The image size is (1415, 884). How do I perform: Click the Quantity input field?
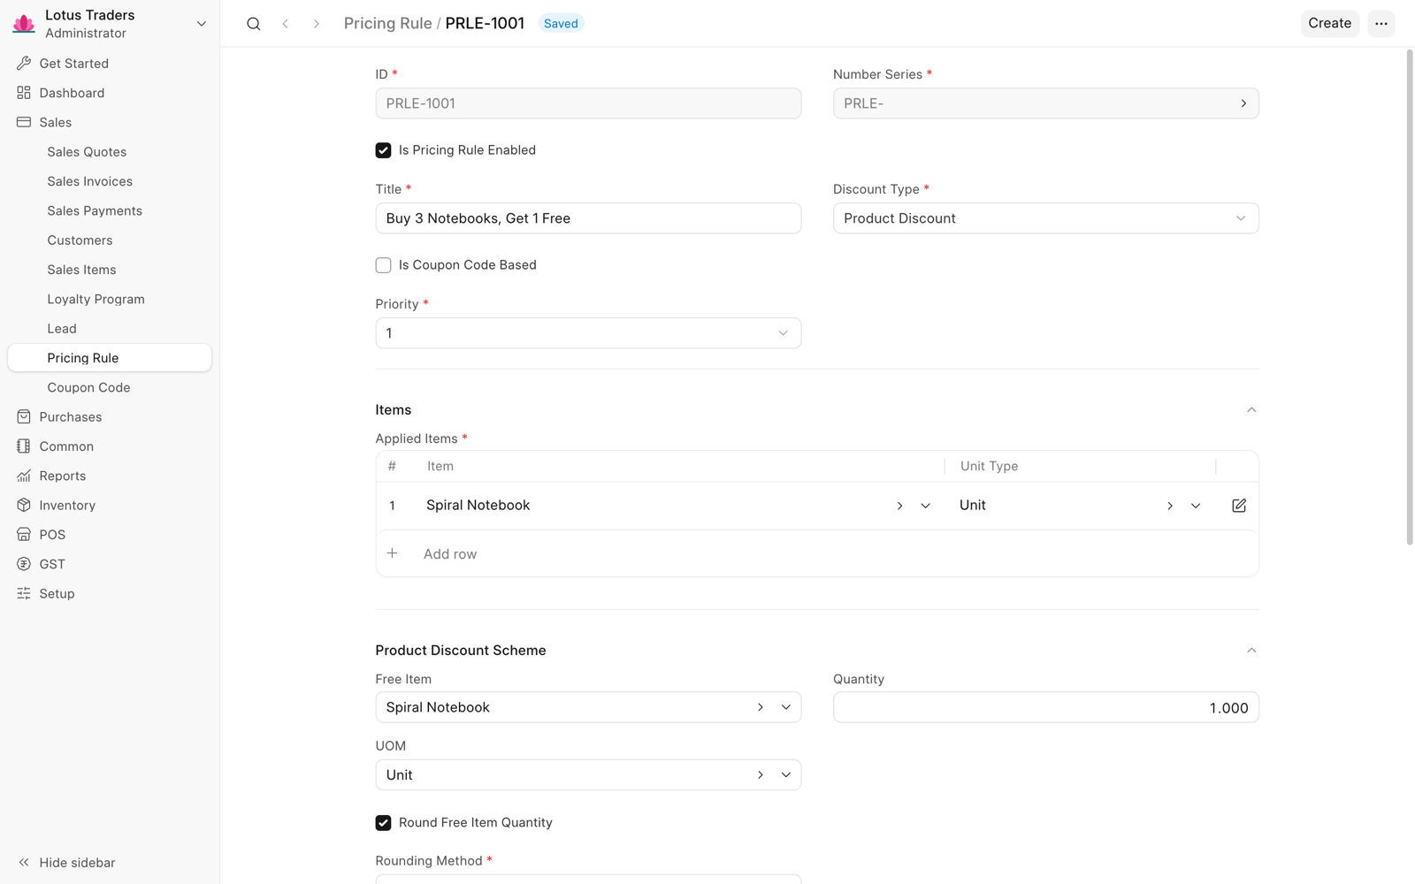click(1045, 707)
